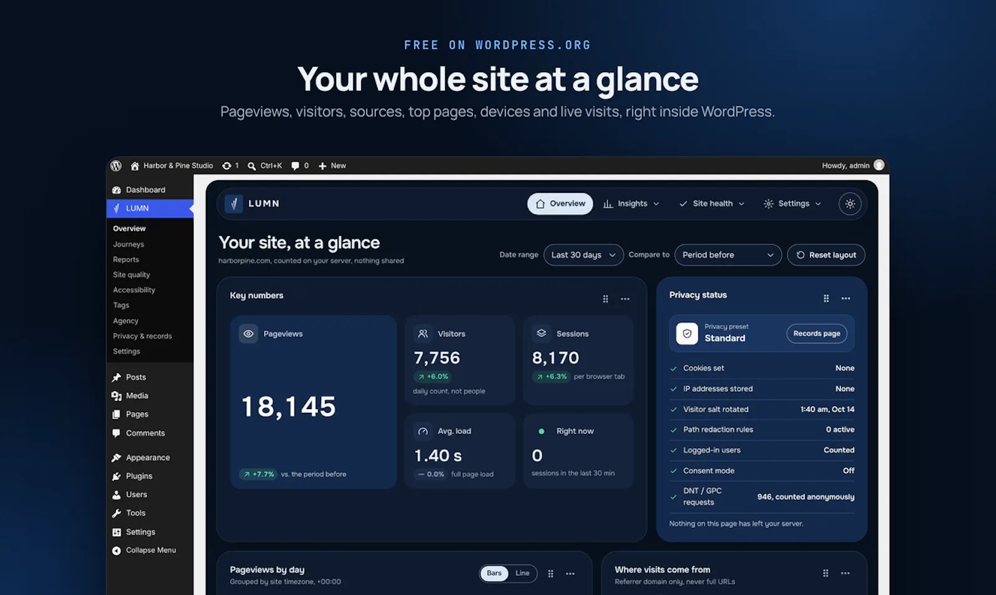Open Site quality submenu item
996x595 pixels.
(131, 275)
